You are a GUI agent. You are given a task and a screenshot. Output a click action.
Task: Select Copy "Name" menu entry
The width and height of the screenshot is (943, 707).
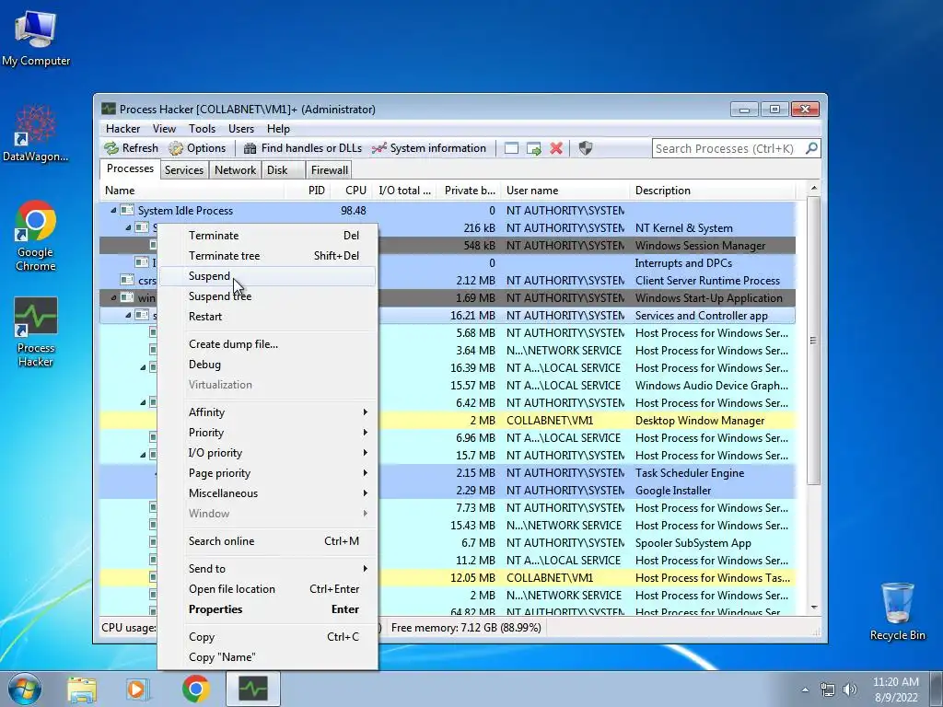(x=268, y=657)
